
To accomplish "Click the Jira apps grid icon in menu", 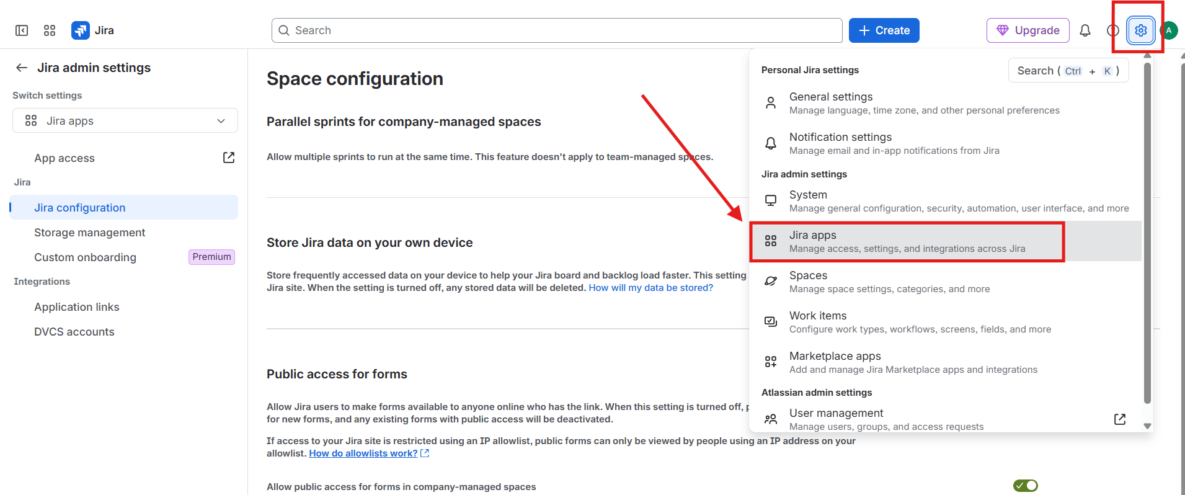I will coord(771,241).
